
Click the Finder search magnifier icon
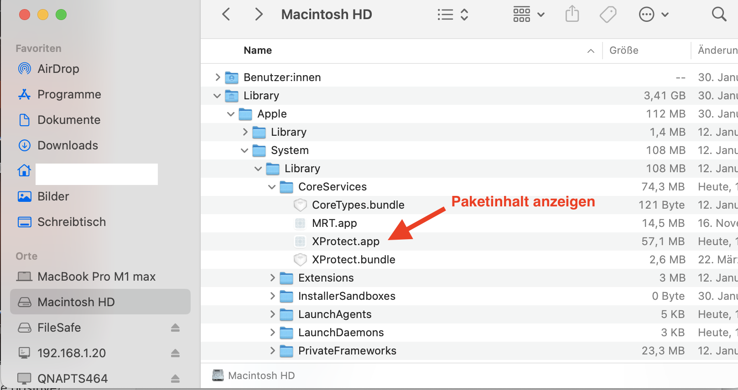tap(719, 15)
